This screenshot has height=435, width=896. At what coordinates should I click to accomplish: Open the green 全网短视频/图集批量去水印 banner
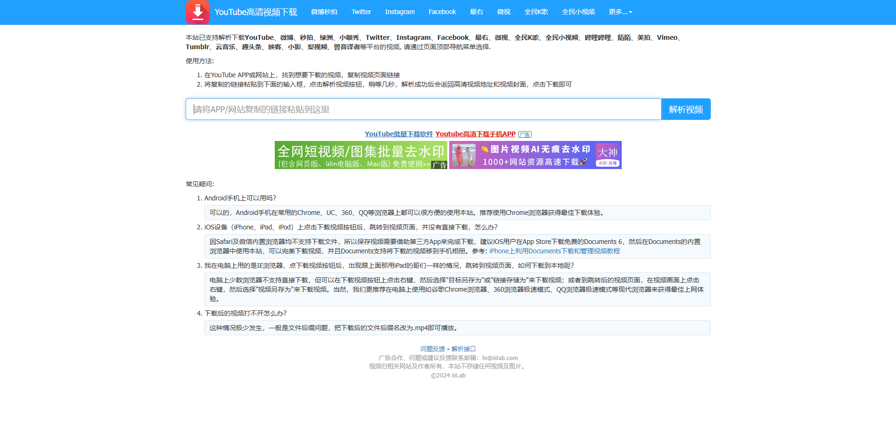click(361, 155)
